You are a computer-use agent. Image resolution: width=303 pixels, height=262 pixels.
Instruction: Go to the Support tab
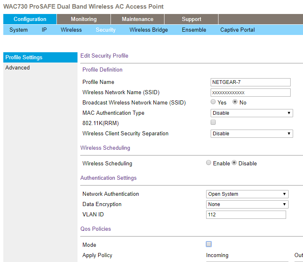(x=191, y=19)
